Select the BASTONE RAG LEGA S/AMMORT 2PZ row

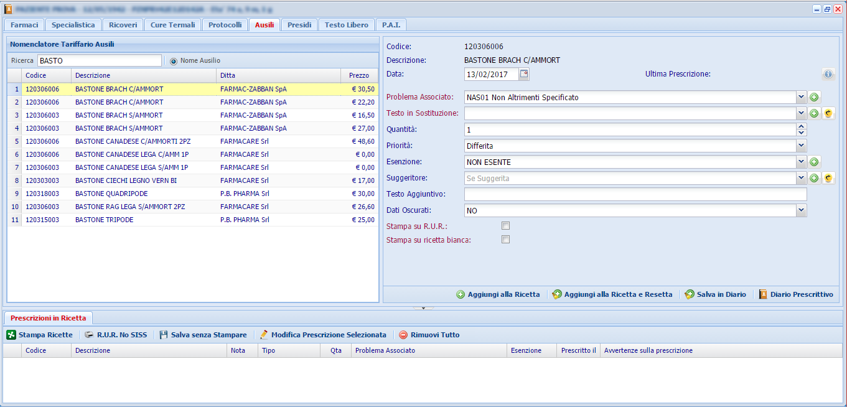point(193,207)
